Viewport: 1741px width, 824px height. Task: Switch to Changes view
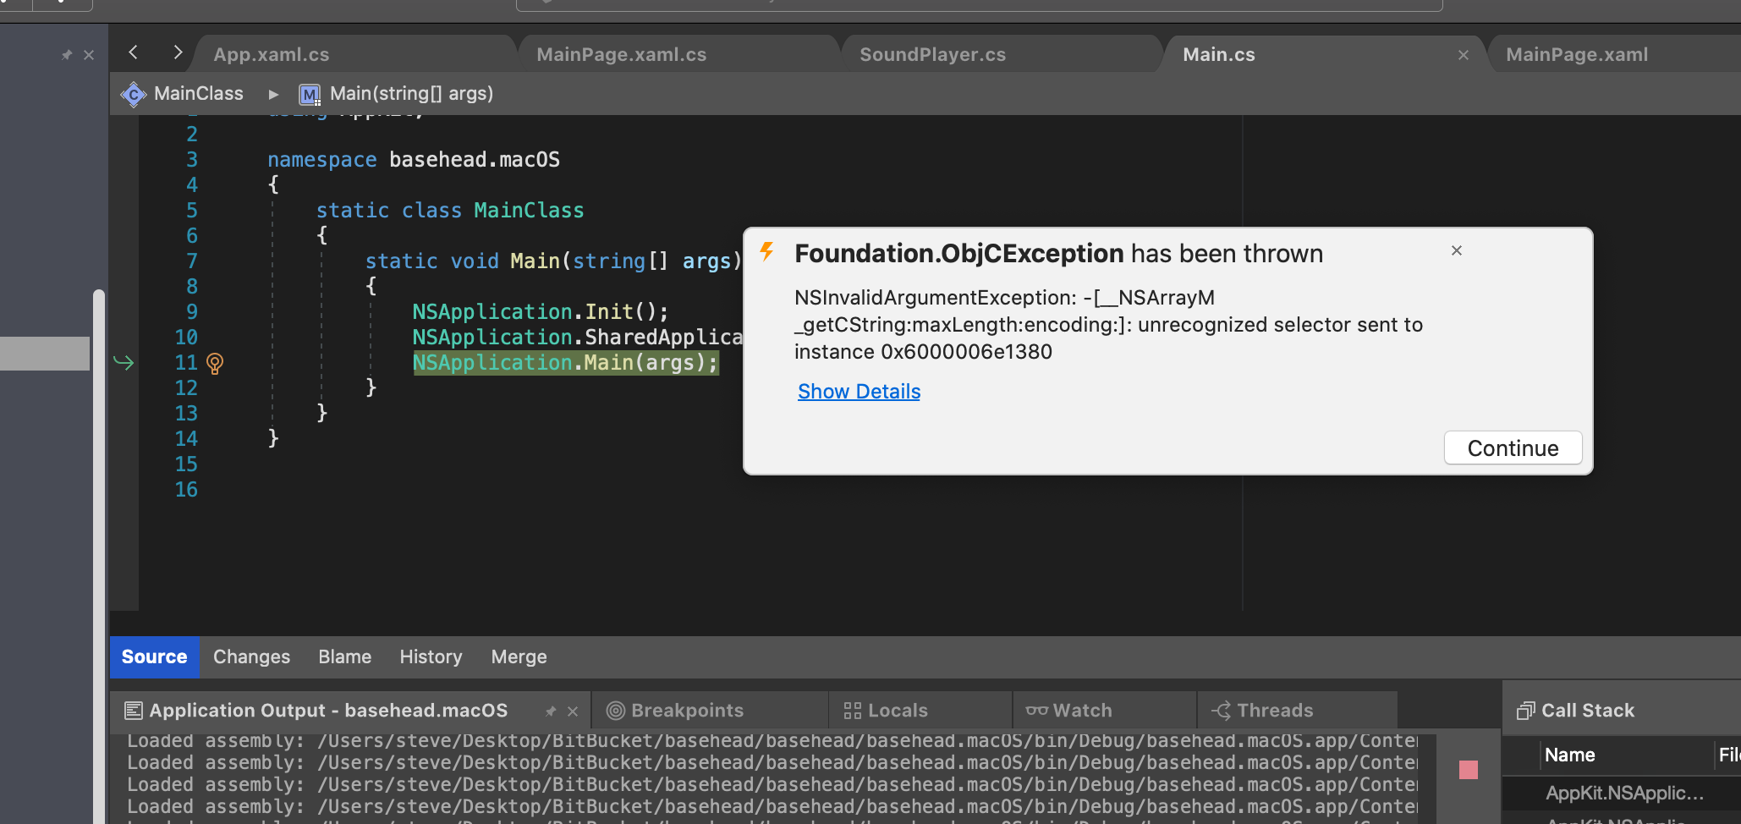(x=251, y=657)
